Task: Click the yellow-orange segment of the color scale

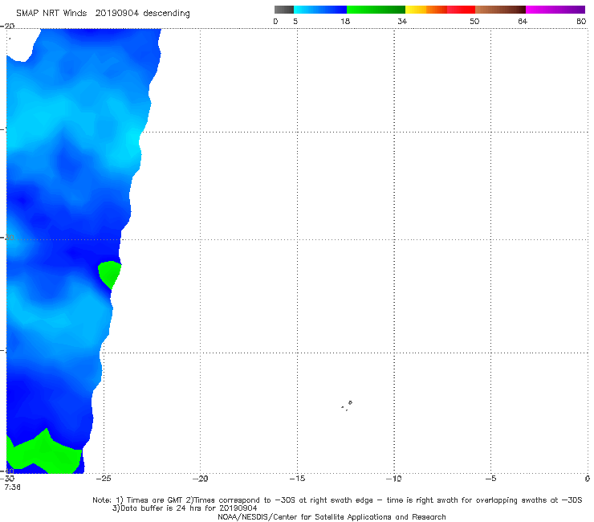Action: pyautogui.click(x=425, y=10)
